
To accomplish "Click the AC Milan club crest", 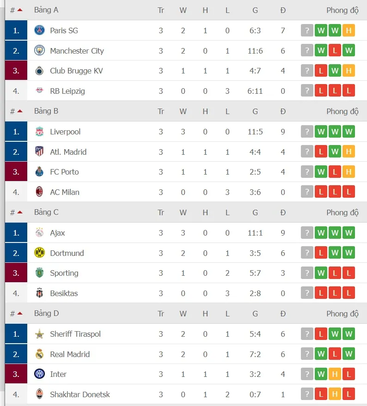I will [x=39, y=192].
